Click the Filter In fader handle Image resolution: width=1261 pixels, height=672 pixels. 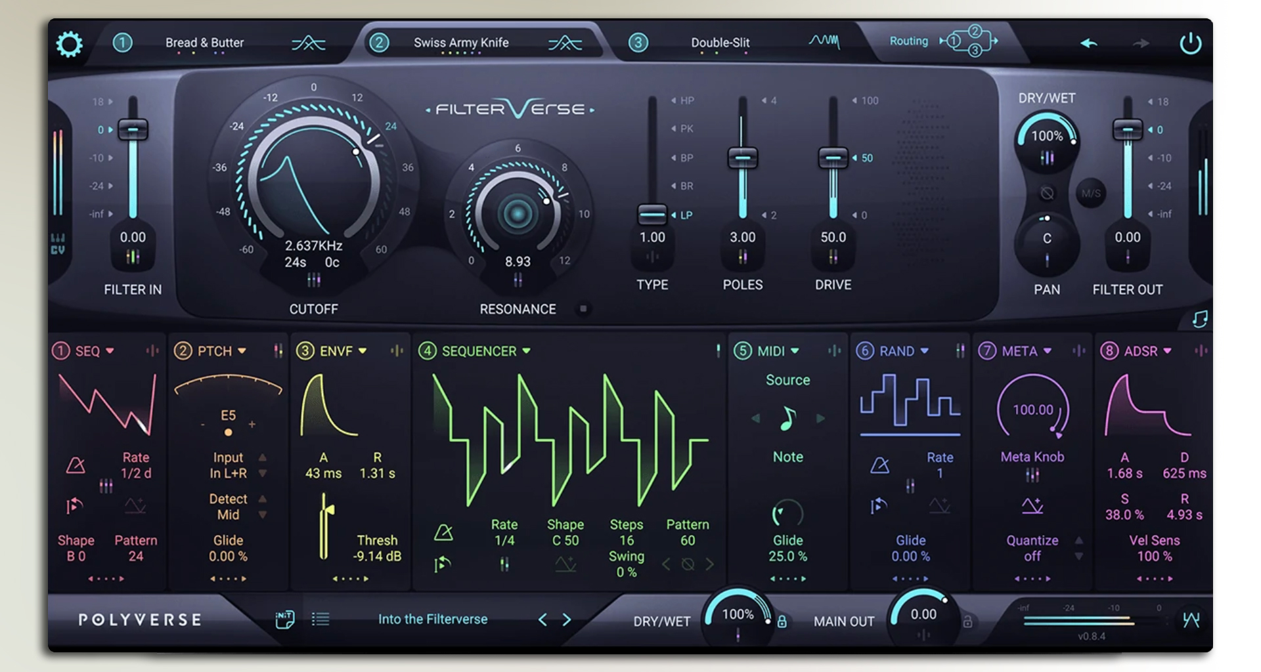[x=133, y=129]
